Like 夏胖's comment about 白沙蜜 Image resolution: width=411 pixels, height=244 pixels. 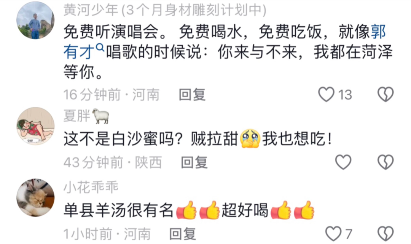tap(343, 162)
